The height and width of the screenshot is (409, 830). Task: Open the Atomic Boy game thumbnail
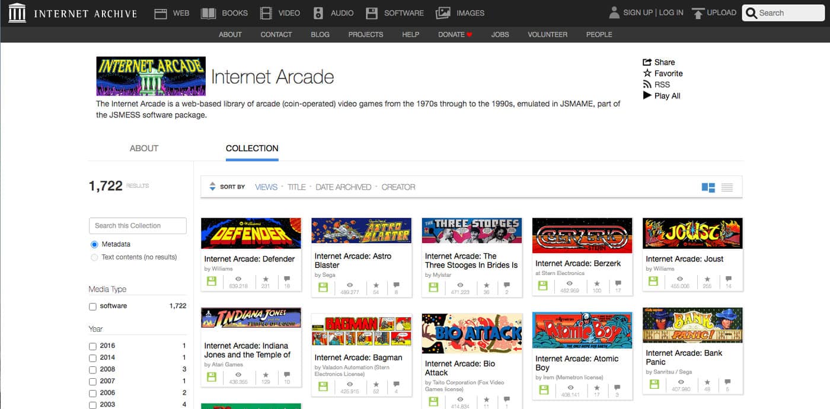pyautogui.click(x=582, y=331)
